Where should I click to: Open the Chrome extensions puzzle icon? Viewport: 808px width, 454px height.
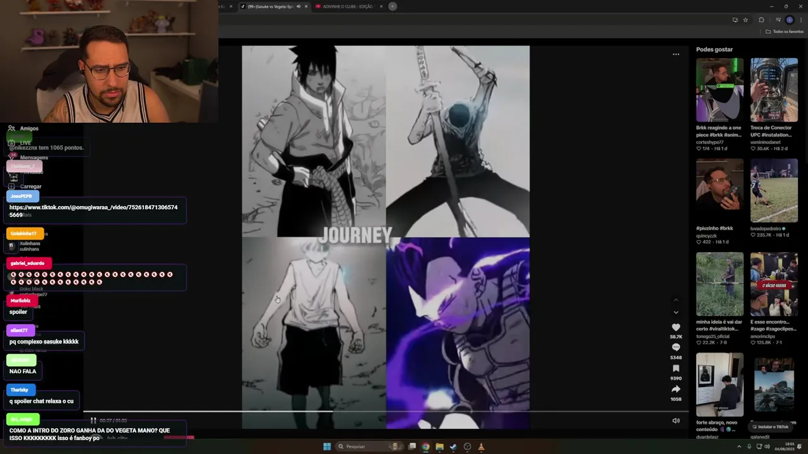point(761,20)
